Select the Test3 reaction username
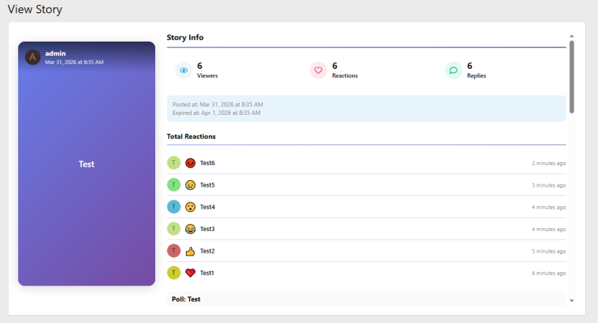Screen dimensions: 598x323 (x=207, y=229)
